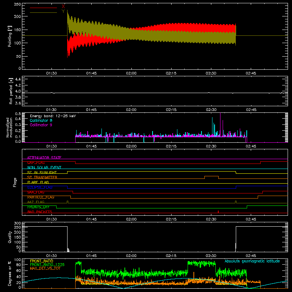Click the BAD_PACKETS red spike marker
The height and width of the screenshot is (292, 292).
[218, 212]
